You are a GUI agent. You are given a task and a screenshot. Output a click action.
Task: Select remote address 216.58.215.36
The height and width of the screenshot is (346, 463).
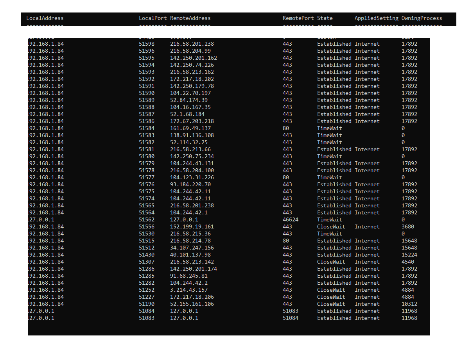(190, 234)
